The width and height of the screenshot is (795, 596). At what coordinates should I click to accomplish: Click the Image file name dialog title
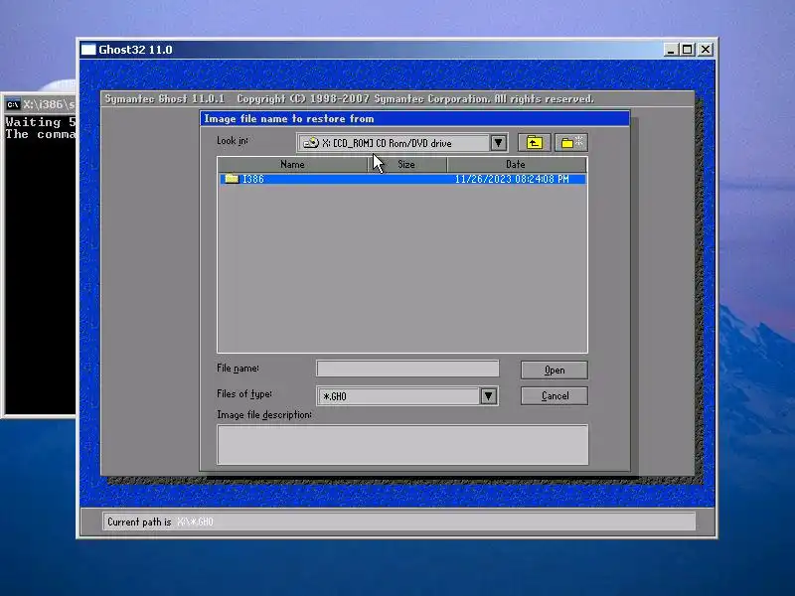289,118
